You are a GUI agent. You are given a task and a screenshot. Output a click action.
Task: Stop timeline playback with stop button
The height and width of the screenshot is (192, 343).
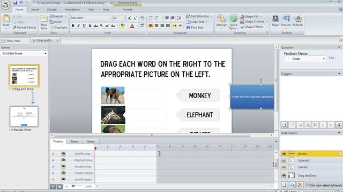(59, 187)
